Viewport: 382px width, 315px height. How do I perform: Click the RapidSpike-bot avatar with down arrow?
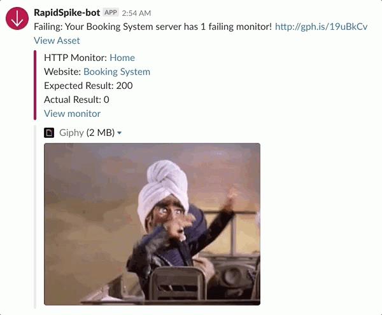tap(17, 18)
